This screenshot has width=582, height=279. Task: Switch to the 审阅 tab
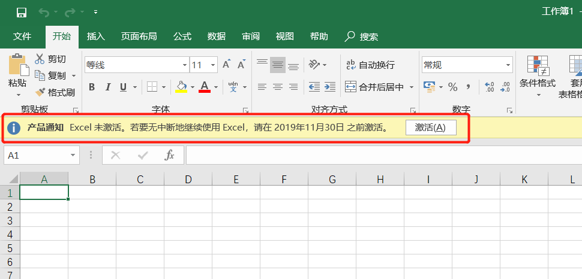251,37
